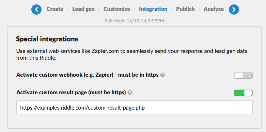
Task: Disable the custom result page toggle
Action: 243,93
